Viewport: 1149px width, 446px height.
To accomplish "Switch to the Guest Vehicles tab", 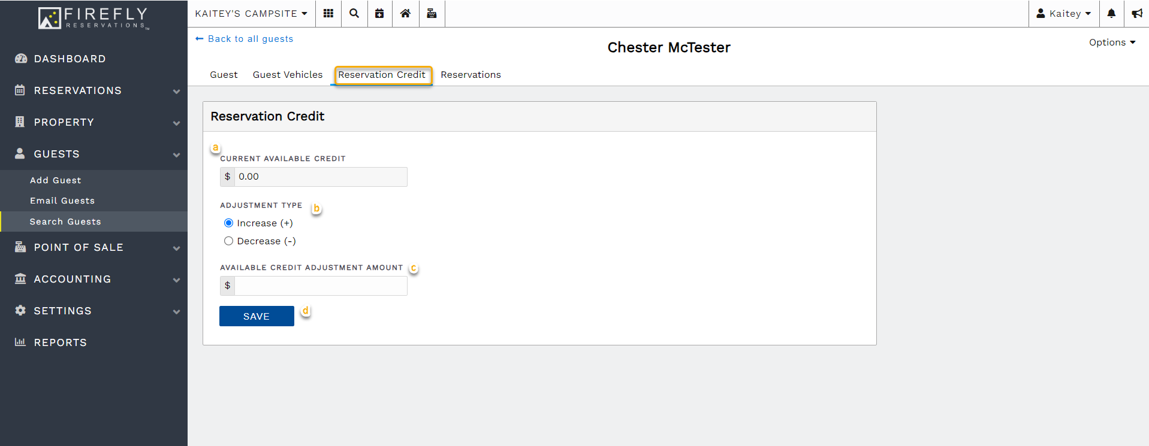I will [287, 75].
